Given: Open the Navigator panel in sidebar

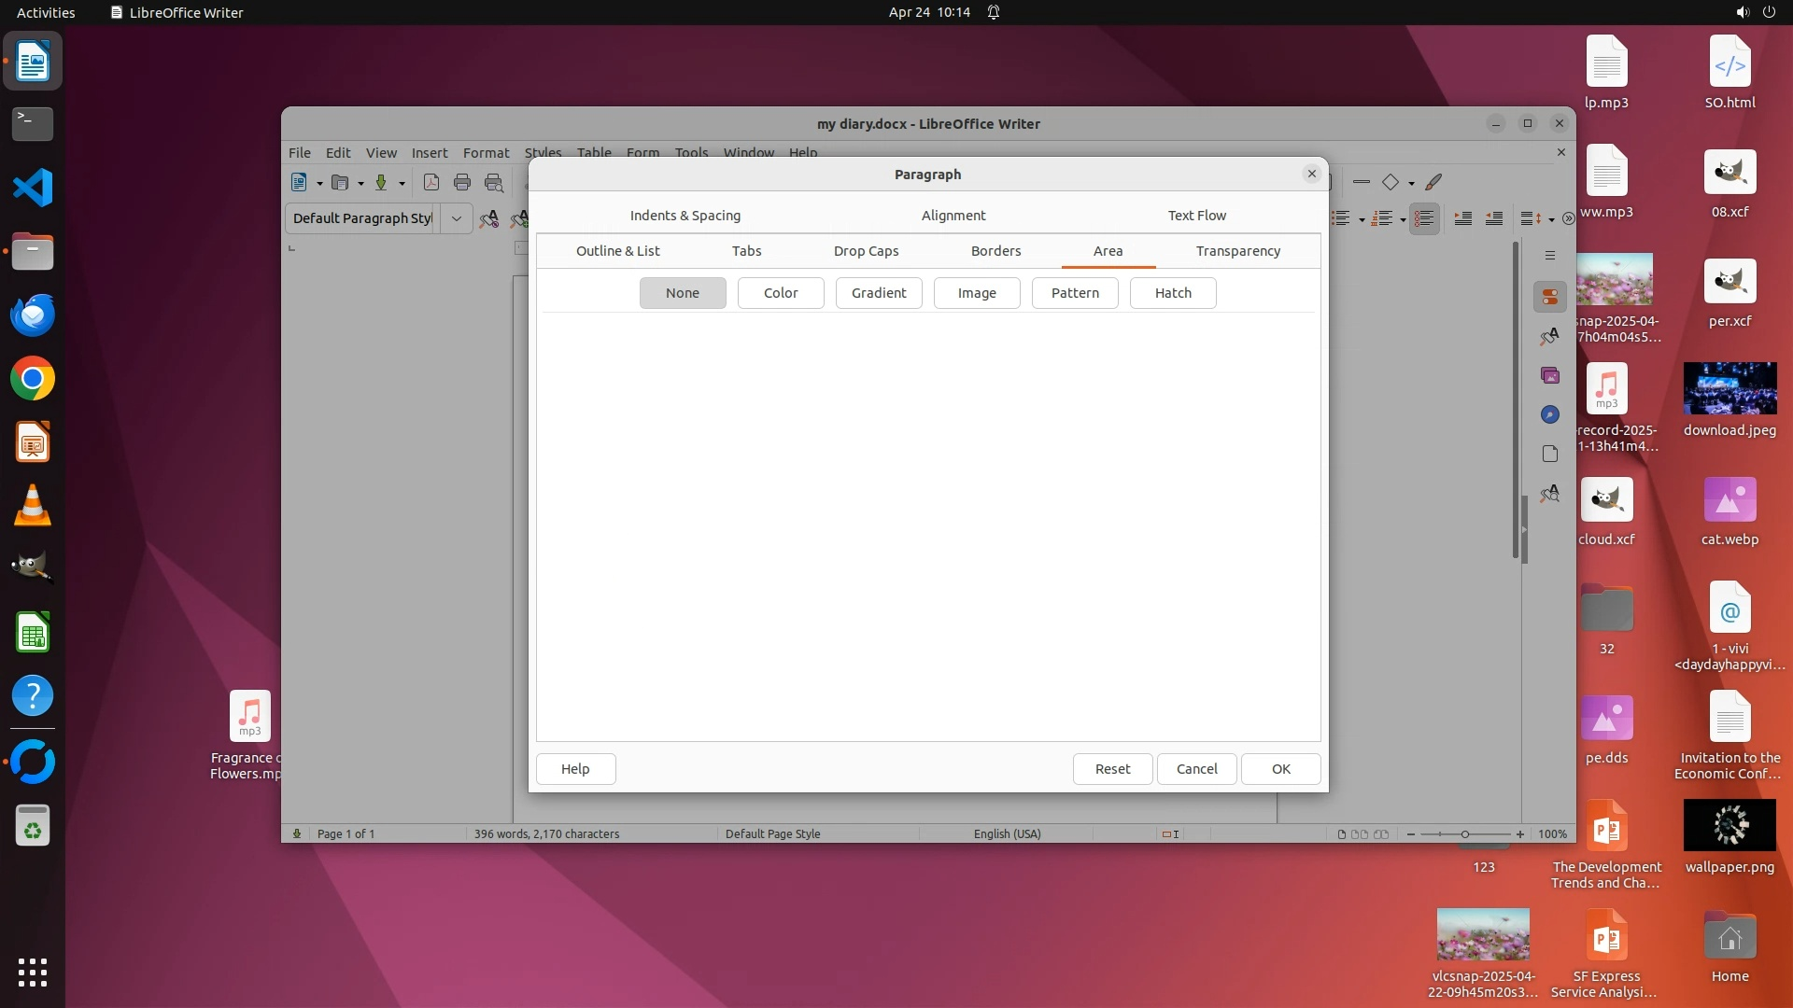Looking at the screenshot, I should click(1550, 414).
